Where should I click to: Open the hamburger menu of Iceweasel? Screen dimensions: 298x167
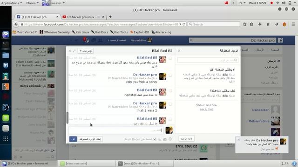(293, 24)
